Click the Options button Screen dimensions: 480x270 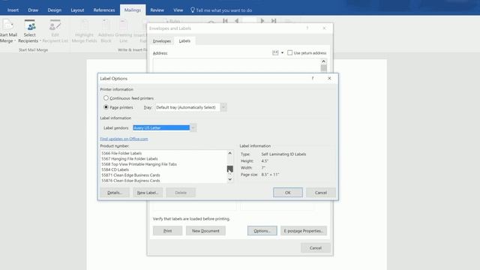point(262,231)
